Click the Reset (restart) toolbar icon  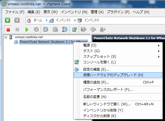point(36,29)
